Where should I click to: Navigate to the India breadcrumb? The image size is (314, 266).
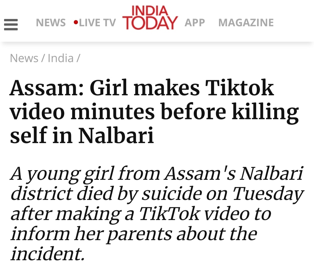(60, 58)
